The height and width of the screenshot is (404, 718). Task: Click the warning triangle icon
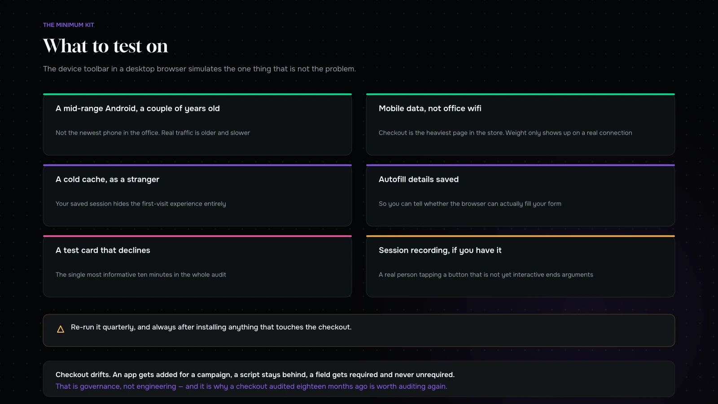click(61, 329)
